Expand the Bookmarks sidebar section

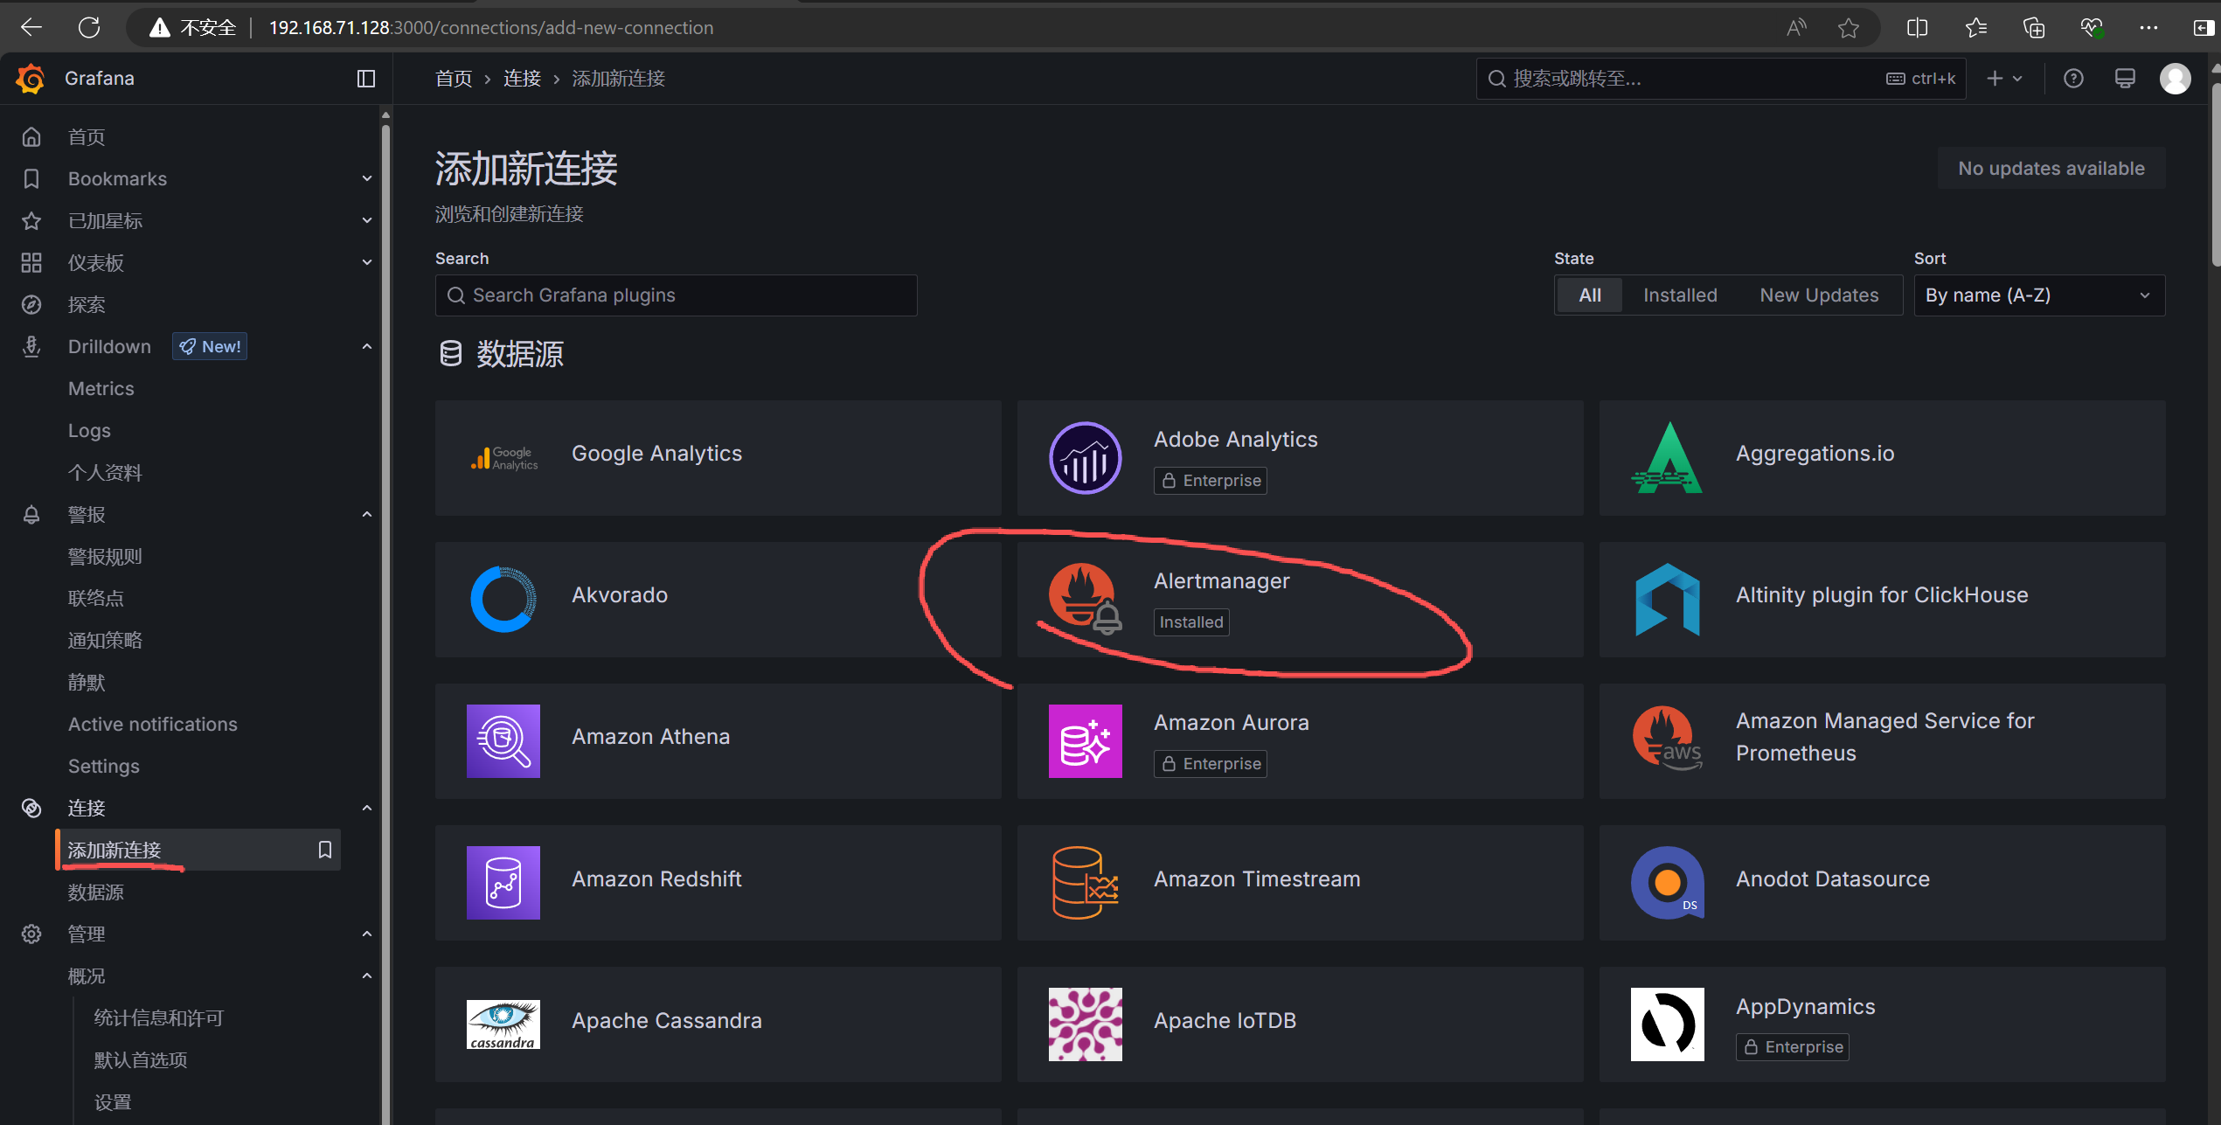[x=367, y=178]
